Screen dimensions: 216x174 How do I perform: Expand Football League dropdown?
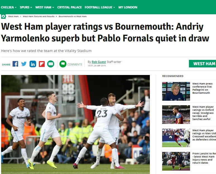click(100, 7)
